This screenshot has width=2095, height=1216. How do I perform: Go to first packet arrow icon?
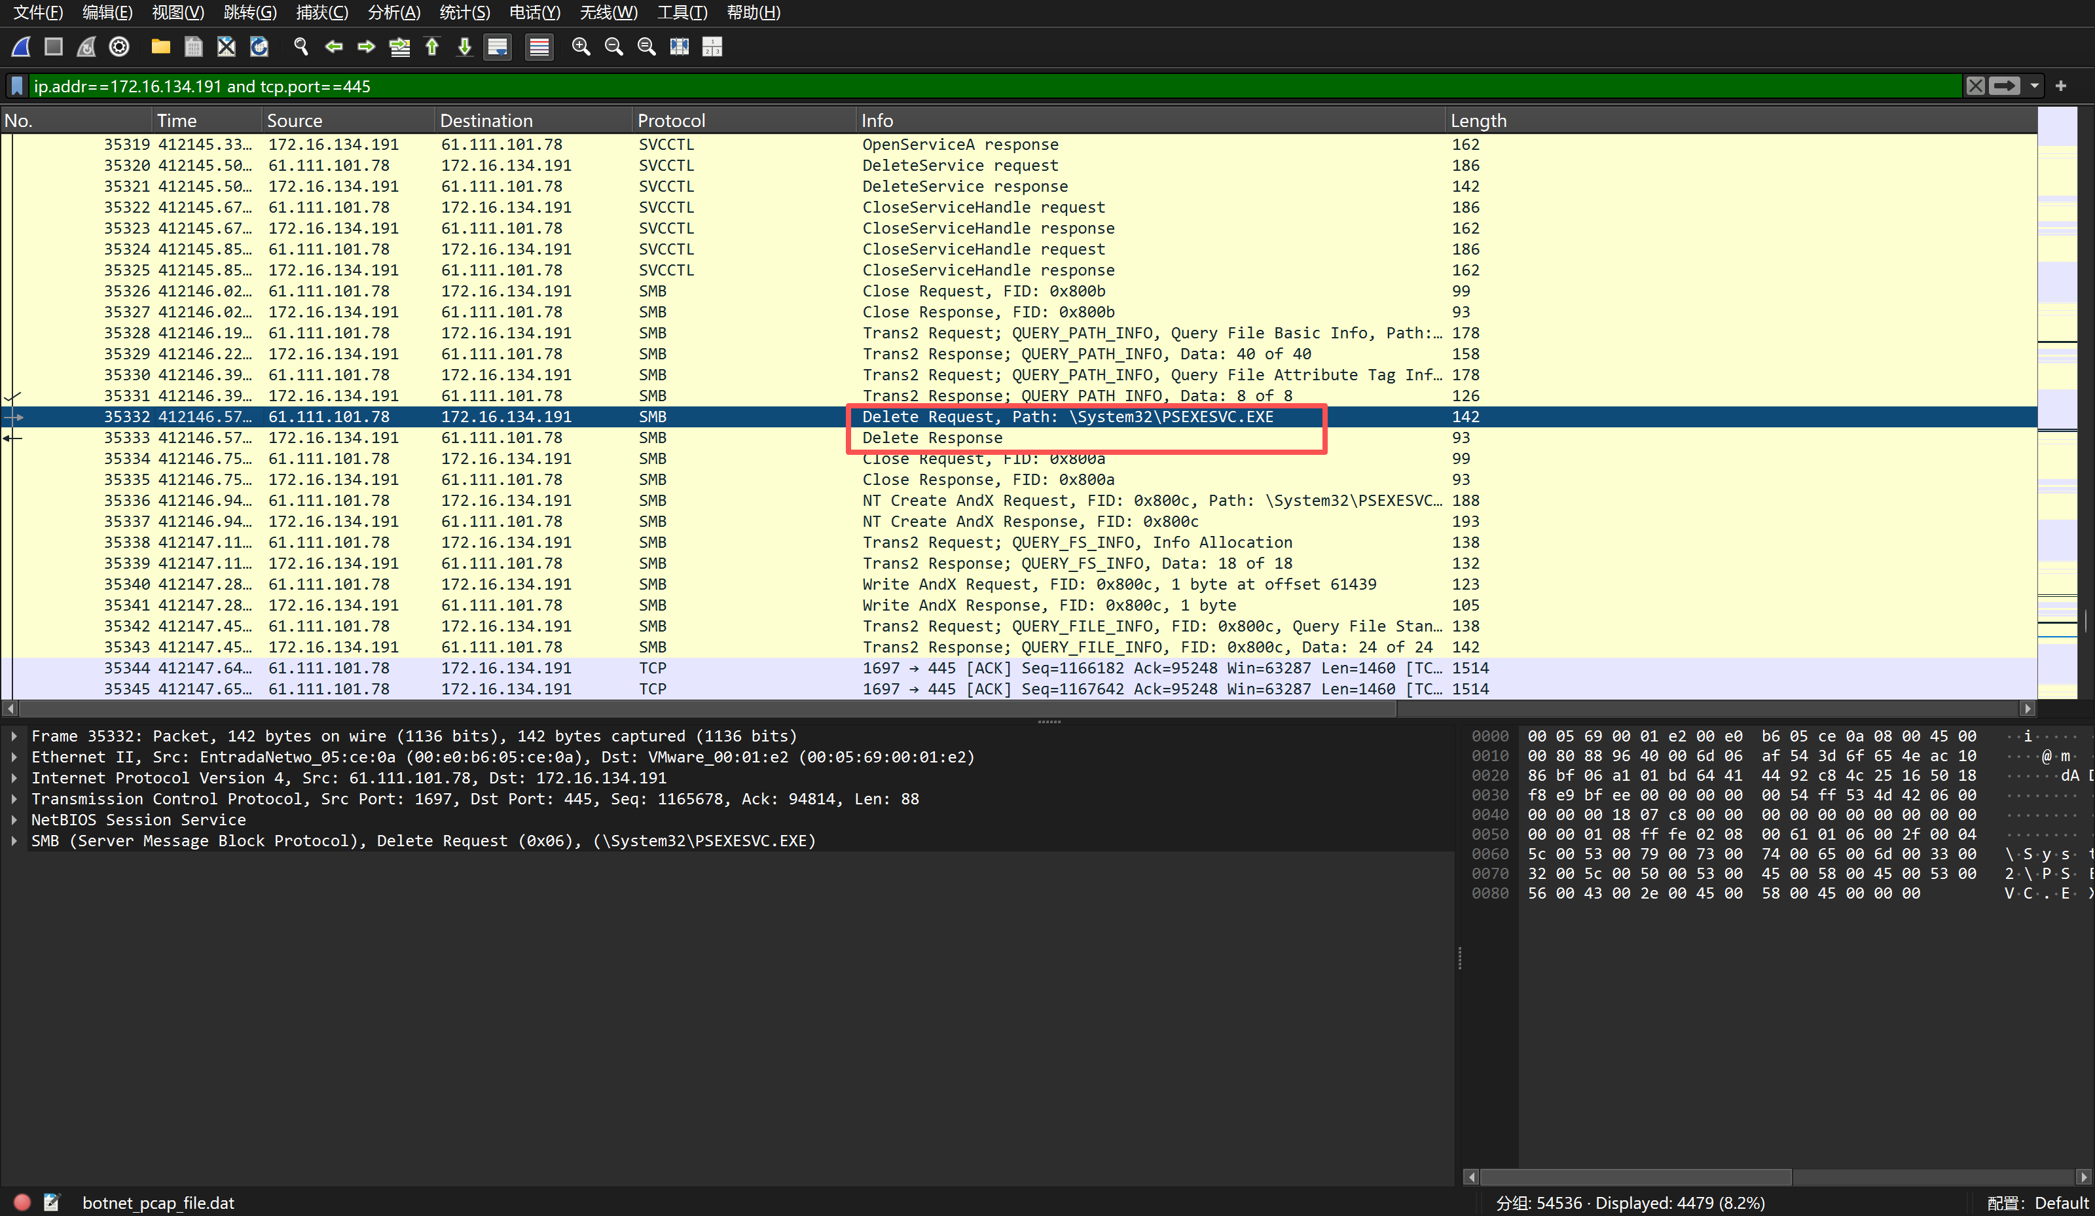tap(432, 46)
